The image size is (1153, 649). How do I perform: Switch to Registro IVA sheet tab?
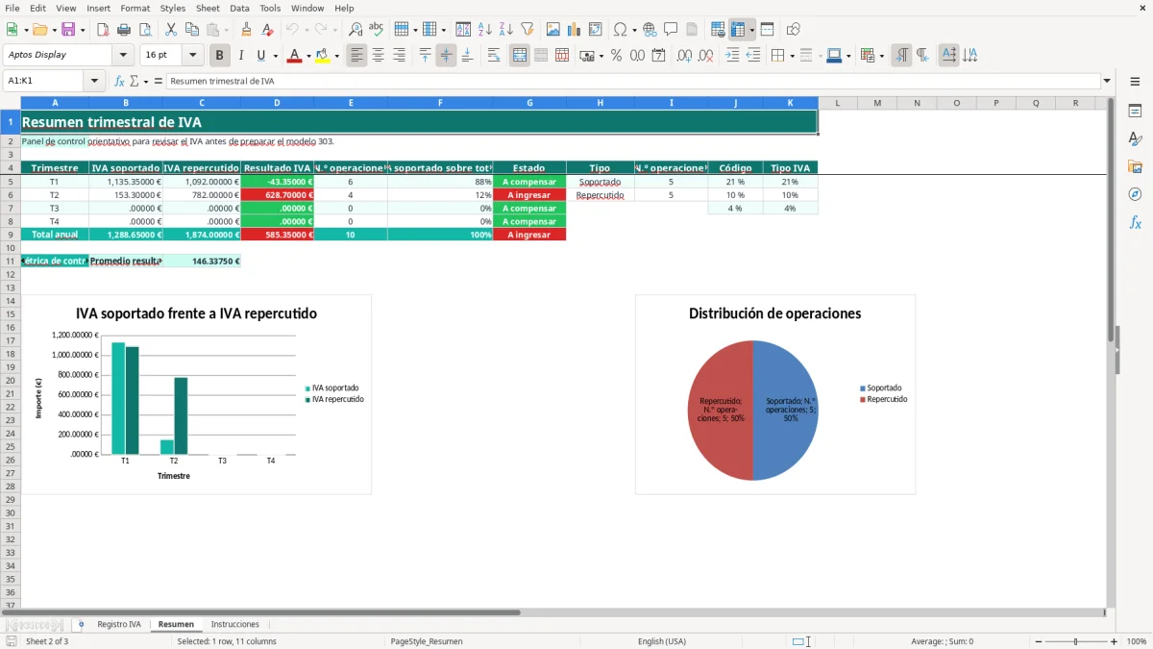point(119,625)
